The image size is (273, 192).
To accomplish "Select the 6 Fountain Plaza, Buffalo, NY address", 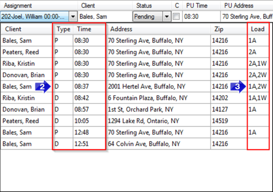I will 148,98.
